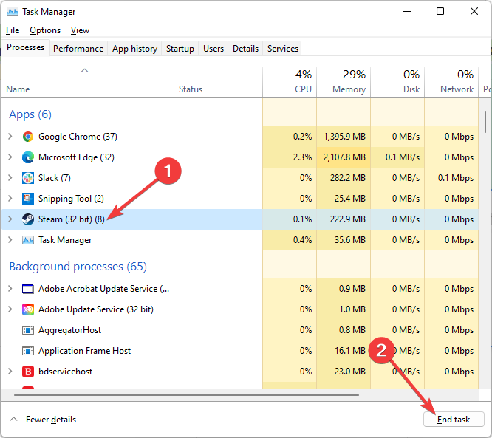The width and height of the screenshot is (492, 438).
Task: Click the Snipping Tool app icon
Action: tap(28, 199)
